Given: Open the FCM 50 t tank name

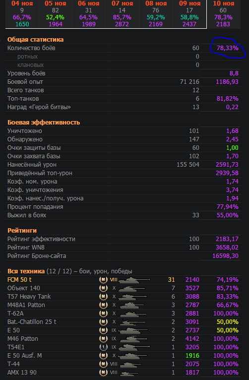Looking at the screenshot, I should click(19, 280).
